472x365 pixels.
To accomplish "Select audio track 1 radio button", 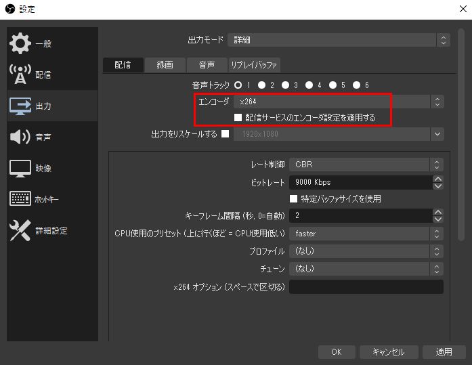I will [x=238, y=85].
